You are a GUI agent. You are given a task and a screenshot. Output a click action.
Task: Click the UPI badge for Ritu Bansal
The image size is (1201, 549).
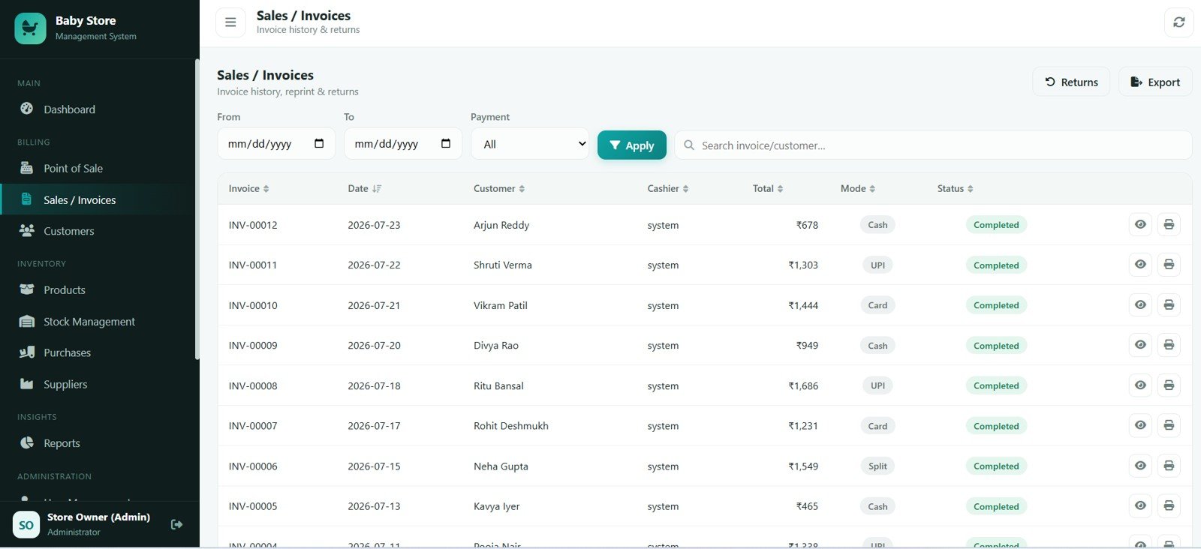click(x=877, y=385)
